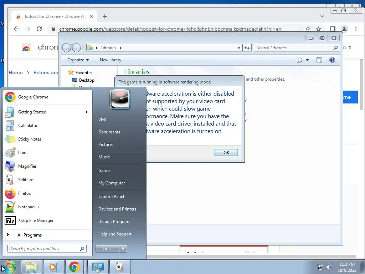Bookmark this page star icon
The height and width of the screenshot is (274, 365).
coord(319,29)
